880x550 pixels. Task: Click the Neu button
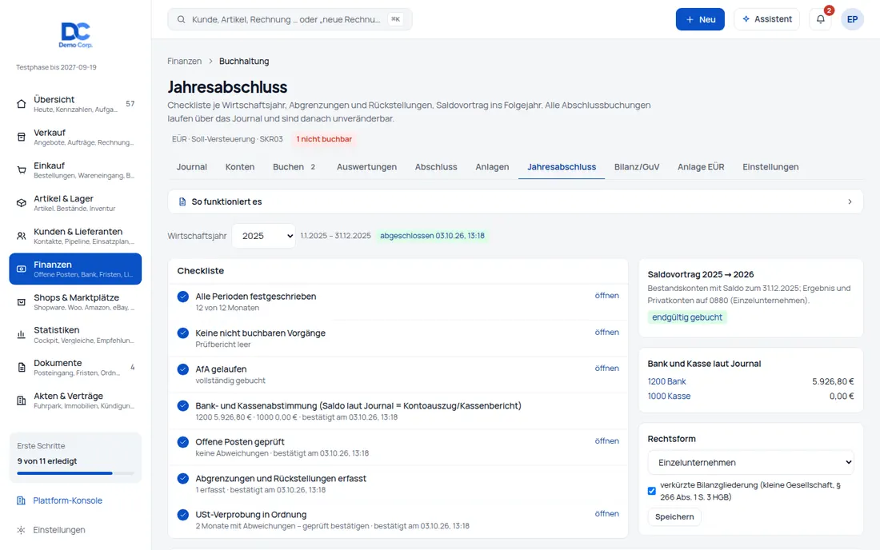tap(700, 19)
